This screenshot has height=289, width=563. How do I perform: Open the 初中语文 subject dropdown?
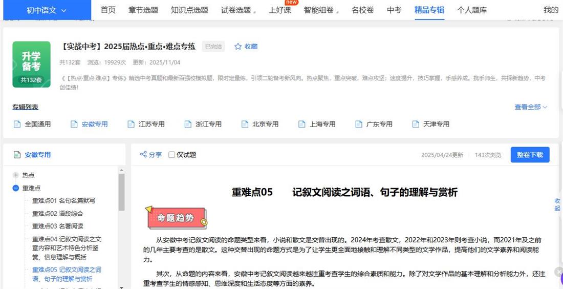[47, 10]
